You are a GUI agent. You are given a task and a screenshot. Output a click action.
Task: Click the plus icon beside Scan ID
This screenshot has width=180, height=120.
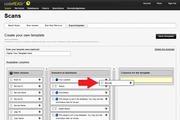coord(39,80)
